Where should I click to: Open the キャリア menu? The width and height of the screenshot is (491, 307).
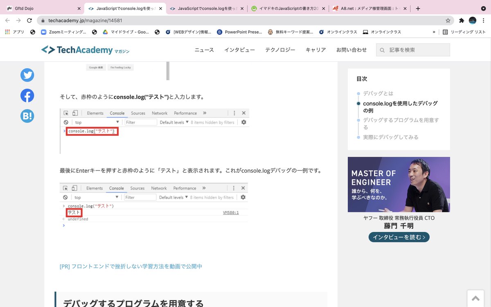(316, 50)
